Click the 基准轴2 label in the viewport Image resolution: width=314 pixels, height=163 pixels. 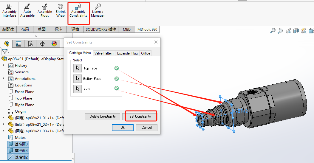pos(240,111)
